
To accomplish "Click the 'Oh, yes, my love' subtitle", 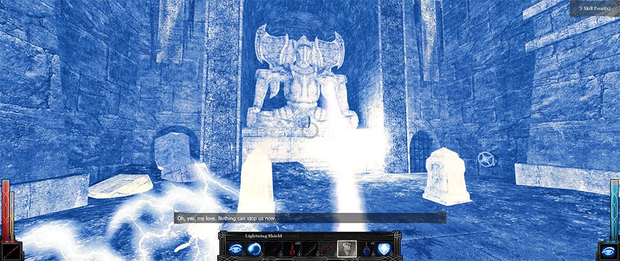I will pos(310,218).
